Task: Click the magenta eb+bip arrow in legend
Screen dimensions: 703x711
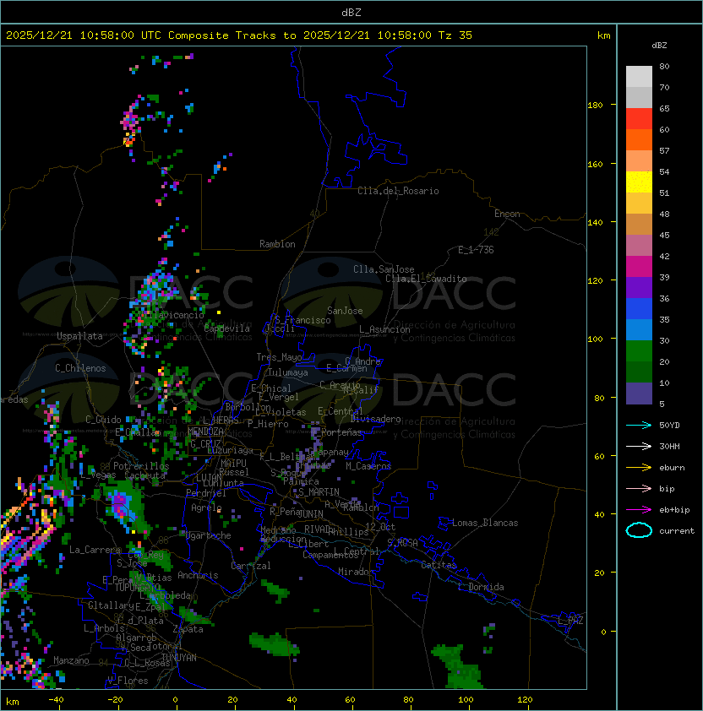Action: point(639,510)
